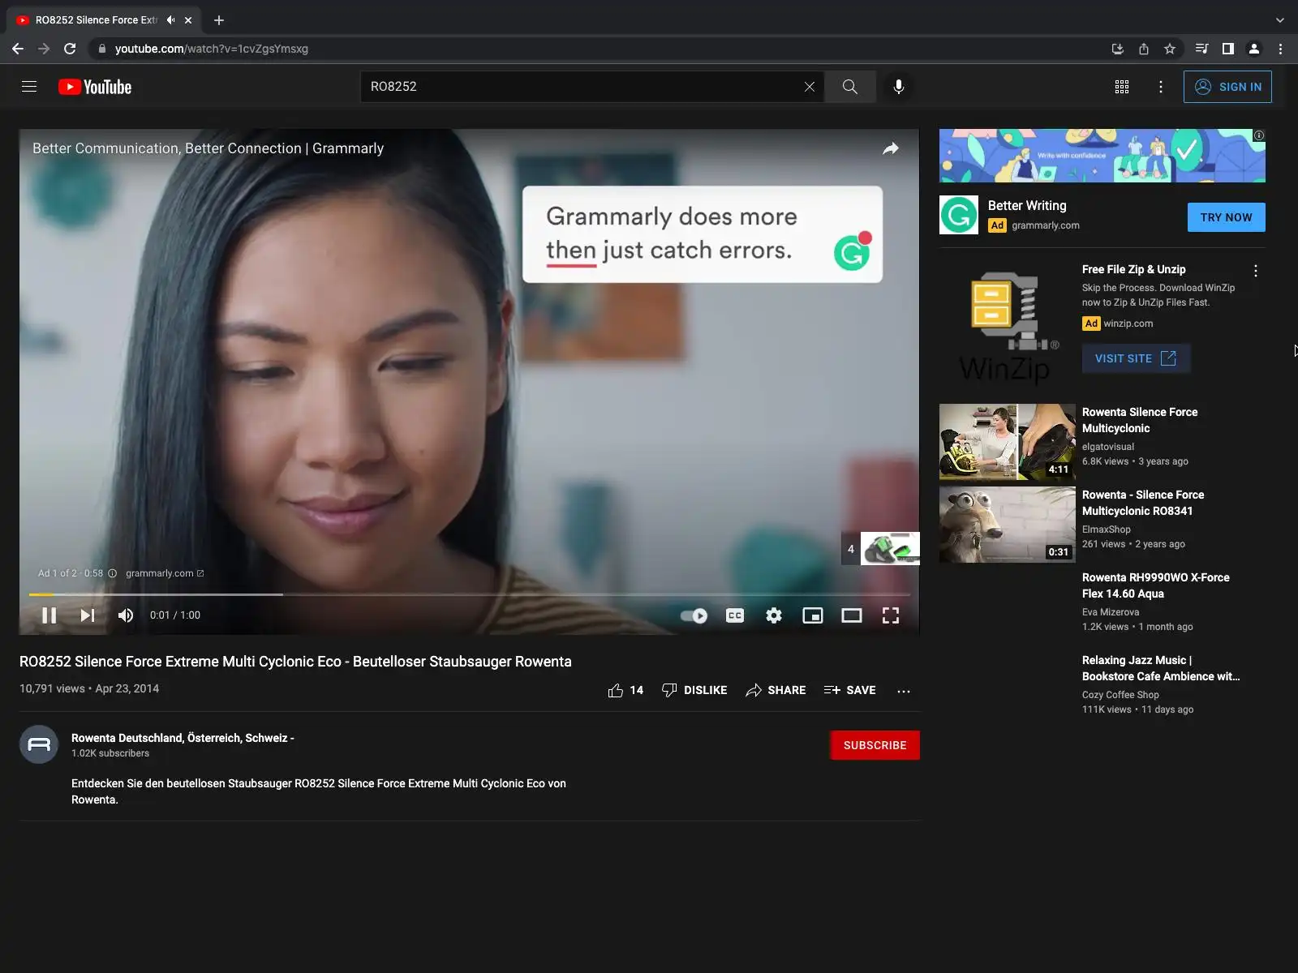Mute the video volume
1298x973 pixels.
[x=126, y=615]
